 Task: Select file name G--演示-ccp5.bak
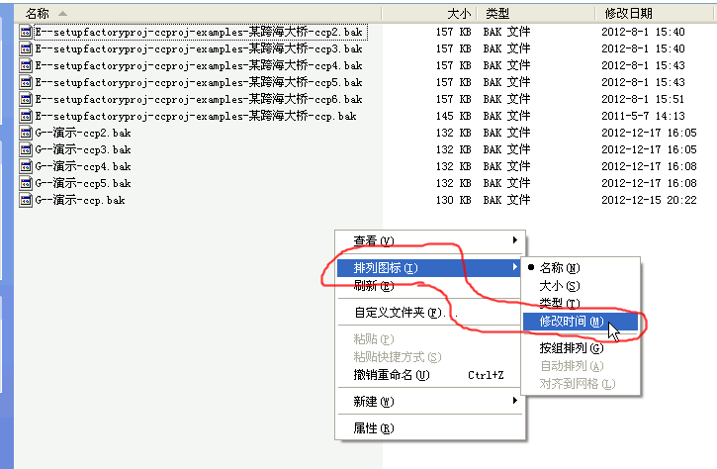[x=83, y=183]
